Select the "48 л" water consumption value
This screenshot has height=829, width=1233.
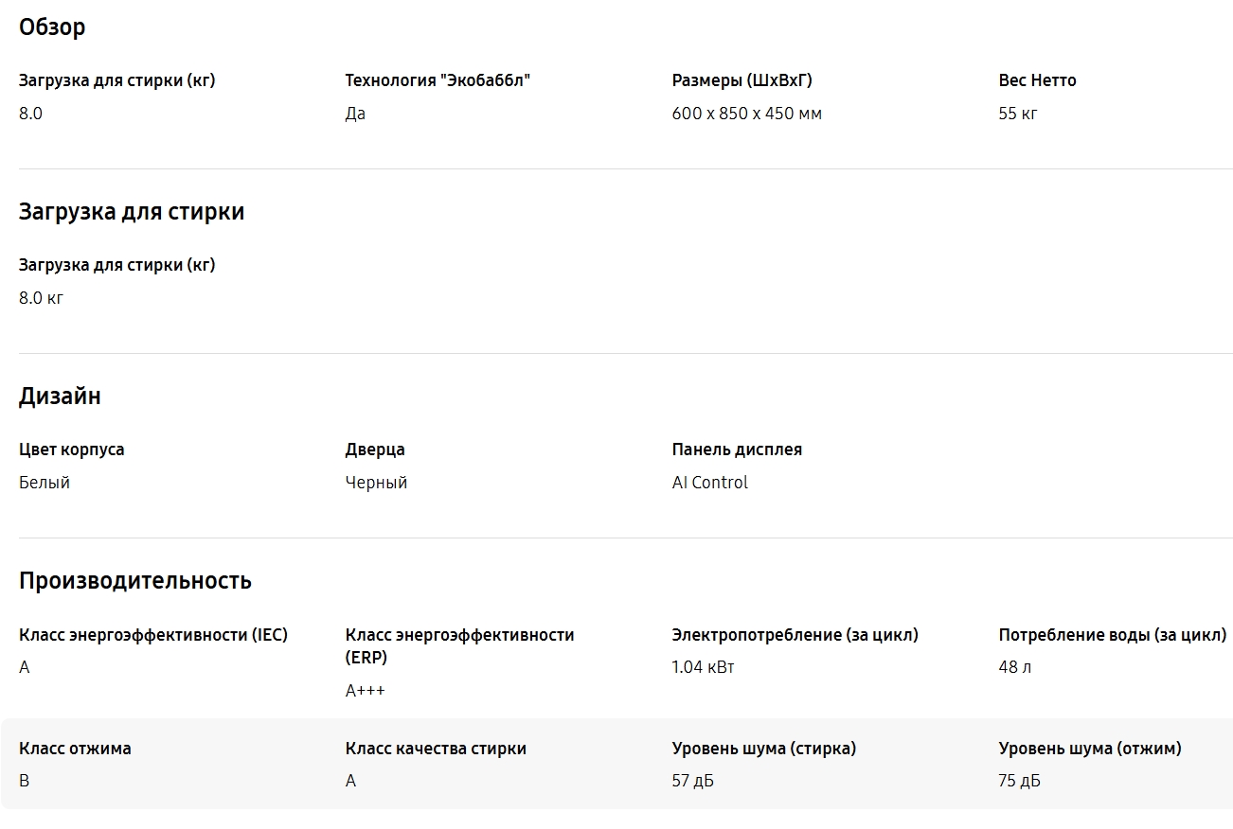point(1014,667)
